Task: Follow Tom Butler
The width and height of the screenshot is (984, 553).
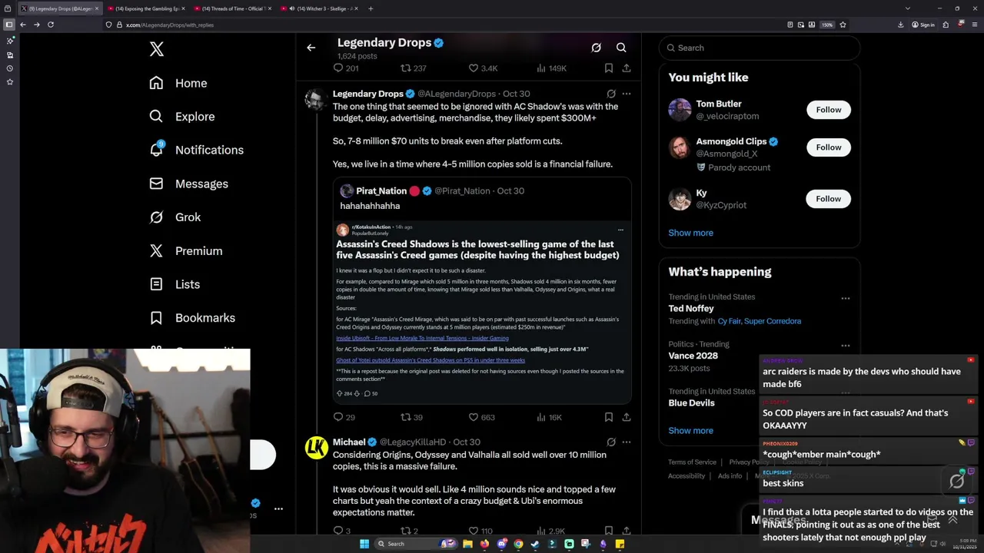Action: coord(828,110)
